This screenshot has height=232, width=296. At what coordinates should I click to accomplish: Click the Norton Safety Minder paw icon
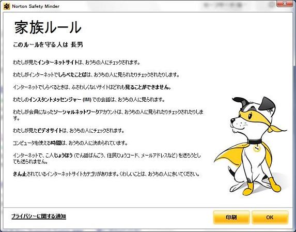tap(7, 6)
